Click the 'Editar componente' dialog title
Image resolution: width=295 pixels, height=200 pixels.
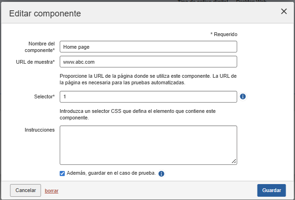pos(45,14)
